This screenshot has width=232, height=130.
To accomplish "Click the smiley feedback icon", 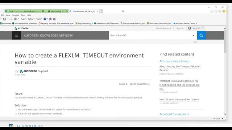I will 224,11.
